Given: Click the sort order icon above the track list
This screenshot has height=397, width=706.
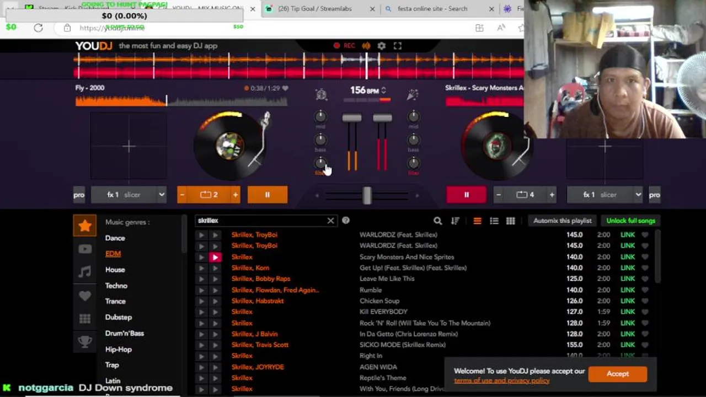Looking at the screenshot, I should [x=455, y=221].
